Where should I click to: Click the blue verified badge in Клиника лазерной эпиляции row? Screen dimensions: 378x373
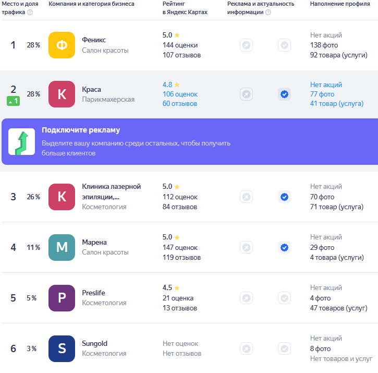[285, 197]
